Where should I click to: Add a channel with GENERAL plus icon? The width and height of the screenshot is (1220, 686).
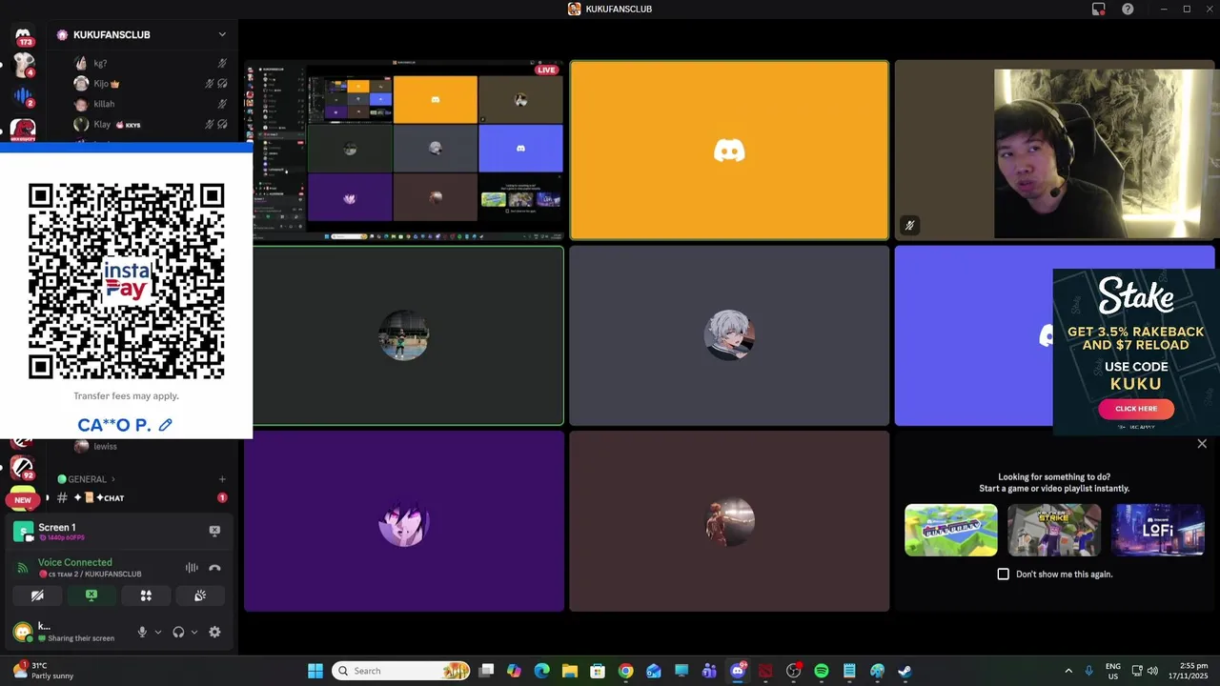[222, 479]
